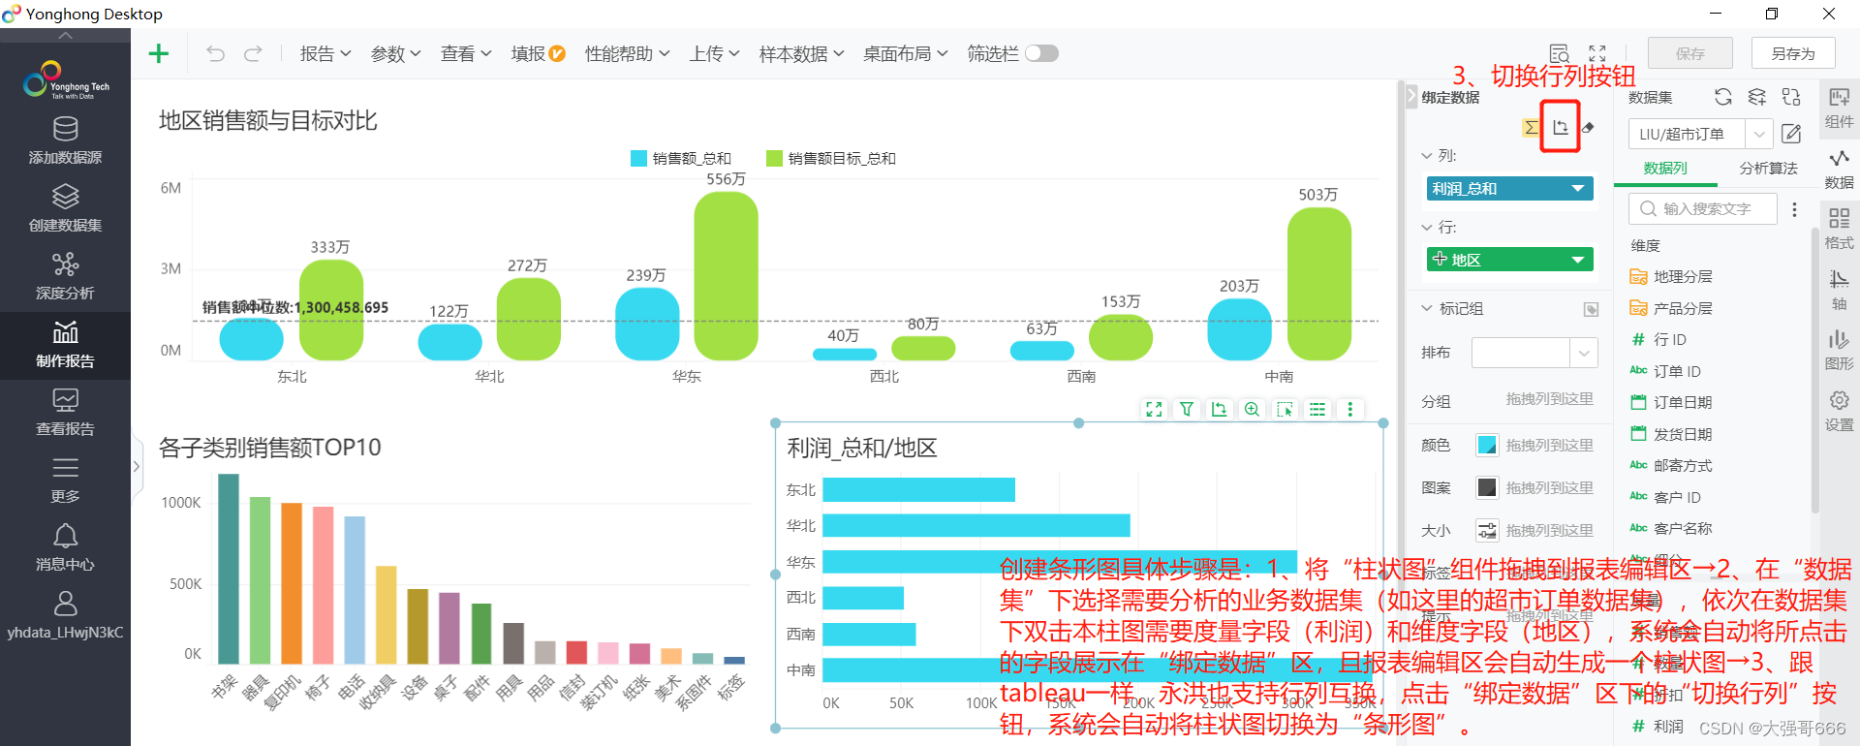Open the 组件 panel tab
Image resolution: width=1860 pixels, height=746 pixels.
pyautogui.click(x=1839, y=108)
